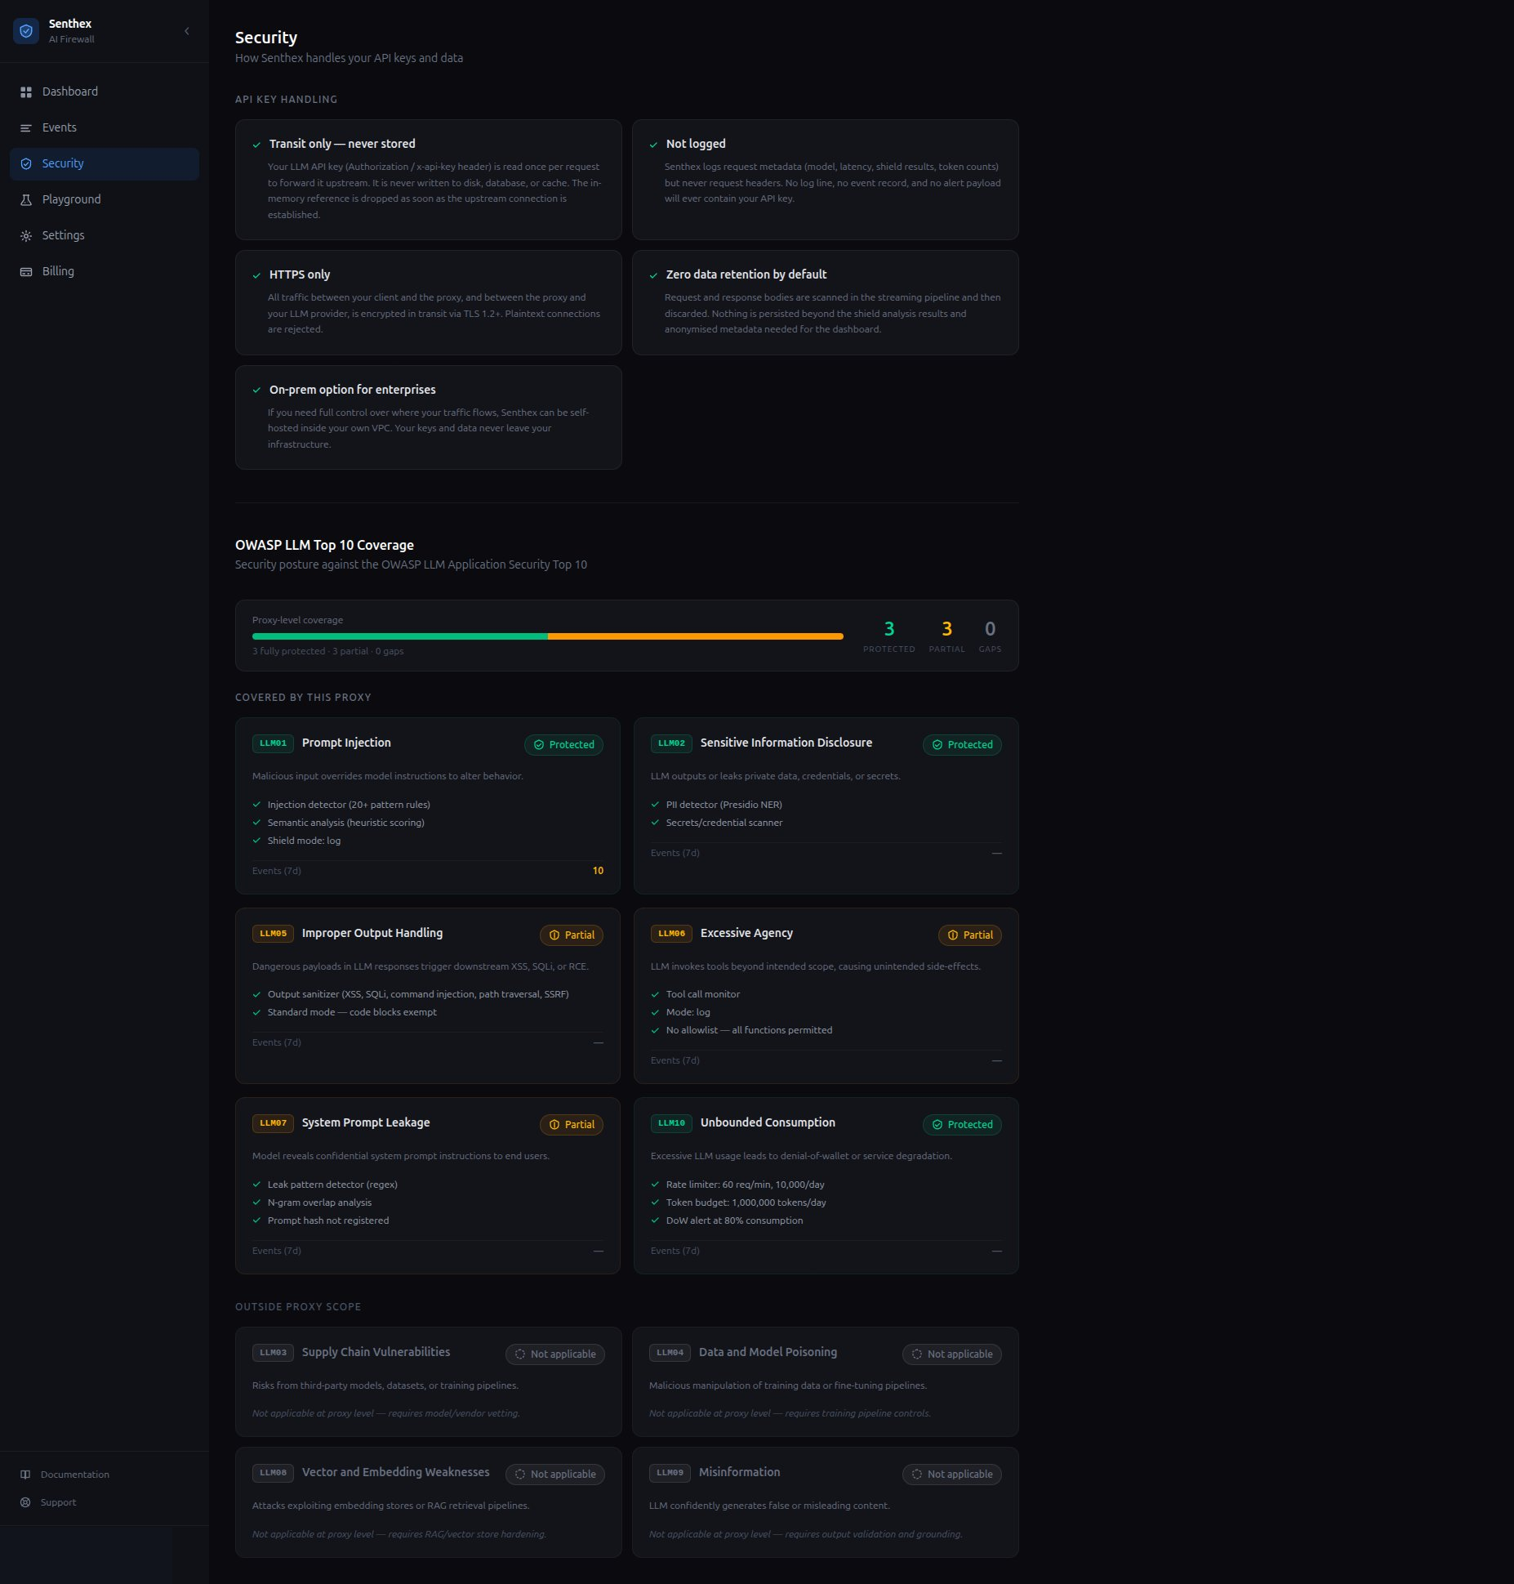Click the LLM07 code tag
The height and width of the screenshot is (1584, 1514).
click(273, 1123)
